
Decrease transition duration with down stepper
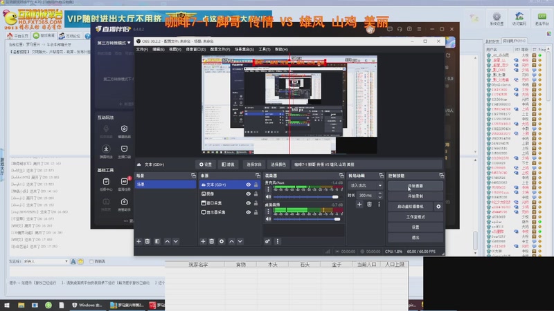click(x=379, y=197)
